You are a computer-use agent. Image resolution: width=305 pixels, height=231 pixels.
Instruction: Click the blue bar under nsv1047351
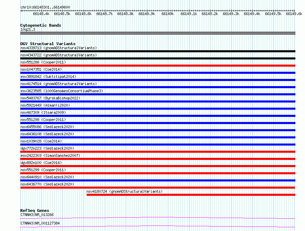point(158,73)
